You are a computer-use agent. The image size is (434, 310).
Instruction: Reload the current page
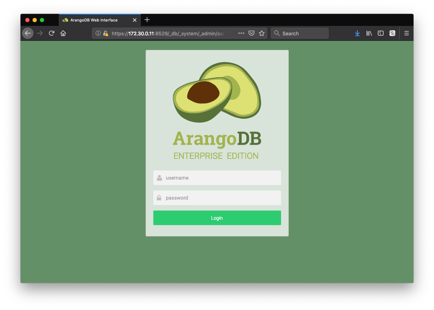pos(51,33)
